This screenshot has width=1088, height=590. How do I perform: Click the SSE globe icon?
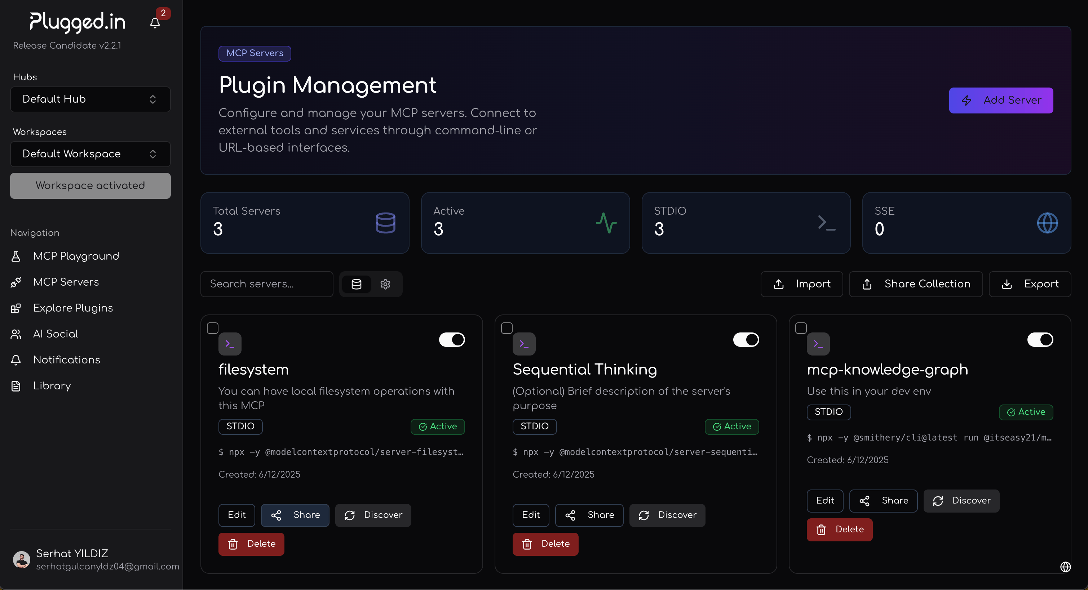1048,223
